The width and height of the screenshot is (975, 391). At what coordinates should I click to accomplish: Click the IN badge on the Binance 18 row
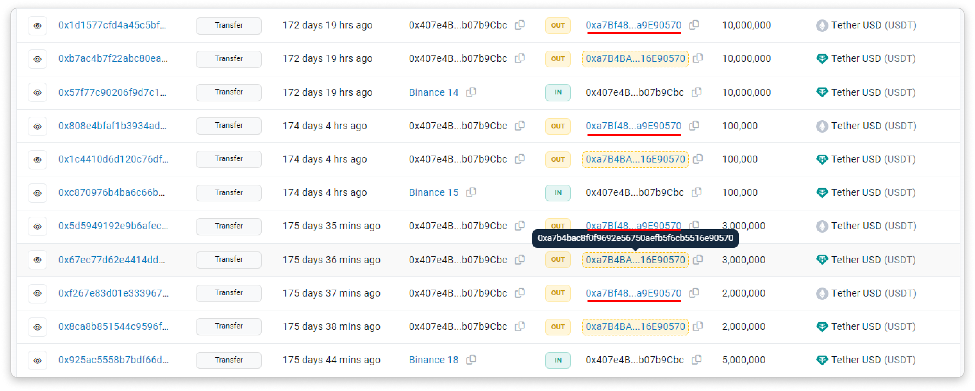point(558,360)
